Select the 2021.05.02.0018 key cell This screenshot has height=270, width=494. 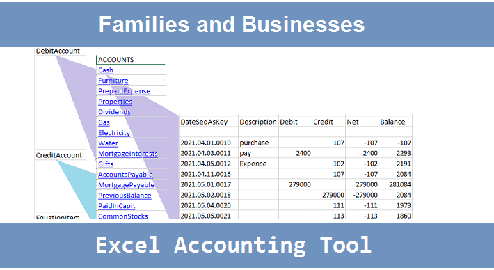click(x=209, y=195)
